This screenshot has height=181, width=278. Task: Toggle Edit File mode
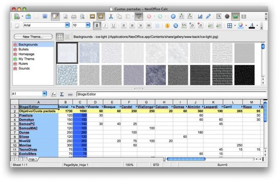coord(55,16)
